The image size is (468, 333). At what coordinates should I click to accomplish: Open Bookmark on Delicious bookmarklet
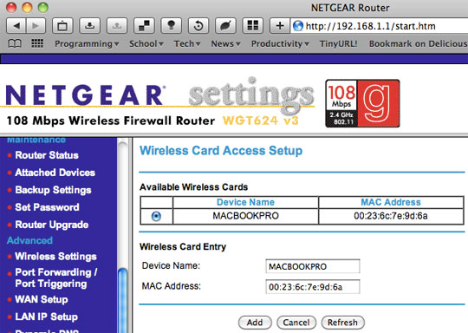click(x=418, y=44)
